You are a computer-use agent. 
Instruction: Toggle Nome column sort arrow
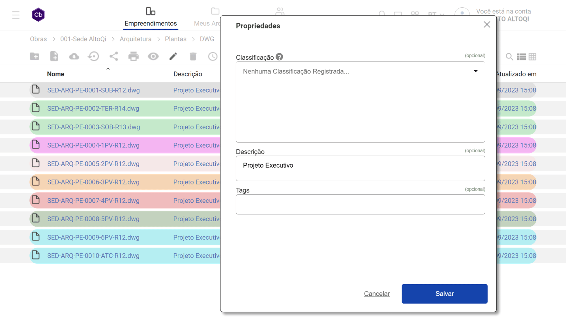tap(108, 69)
